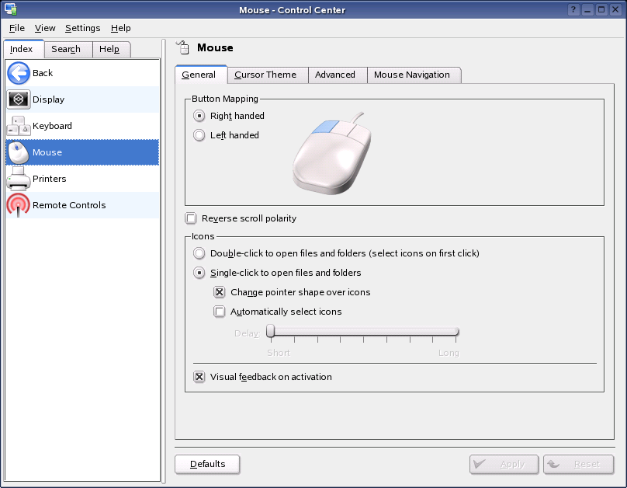Screen dimensions: 627x488
Task: Click the question mark help button in title bar
Action: 573,9
